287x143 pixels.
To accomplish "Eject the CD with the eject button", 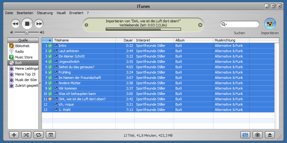I will point(270,135).
